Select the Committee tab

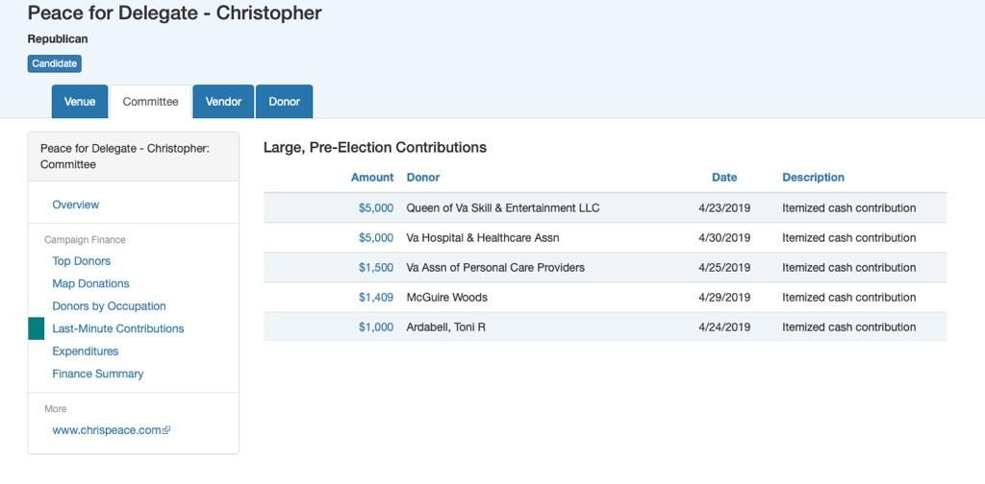pyautogui.click(x=150, y=102)
